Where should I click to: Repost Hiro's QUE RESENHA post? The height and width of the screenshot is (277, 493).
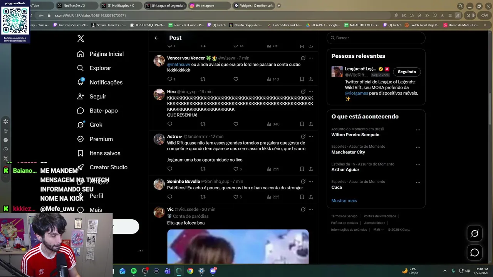coord(203,124)
